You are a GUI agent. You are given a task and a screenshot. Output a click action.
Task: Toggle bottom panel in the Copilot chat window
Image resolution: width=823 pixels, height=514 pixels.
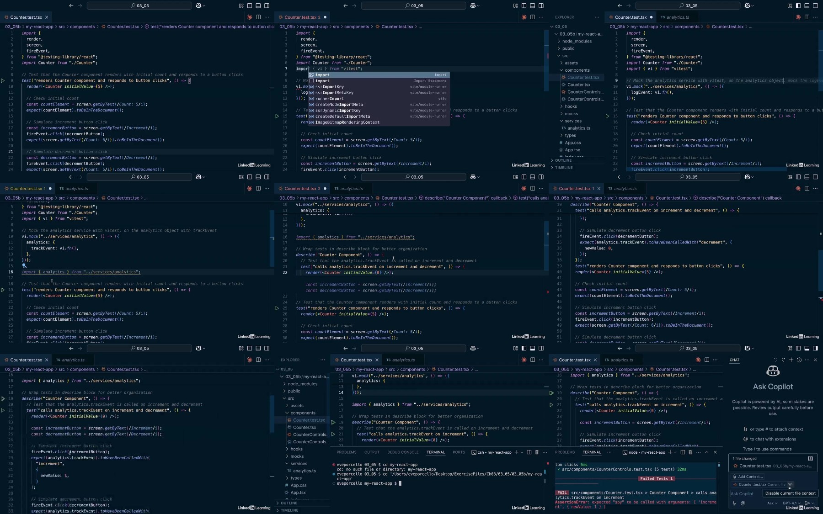click(x=807, y=348)
